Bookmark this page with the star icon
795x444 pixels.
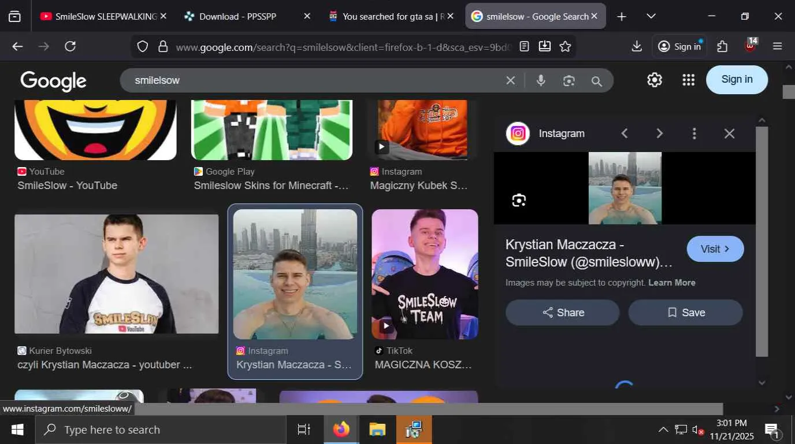pyautogui.click(x=565, y=46)
